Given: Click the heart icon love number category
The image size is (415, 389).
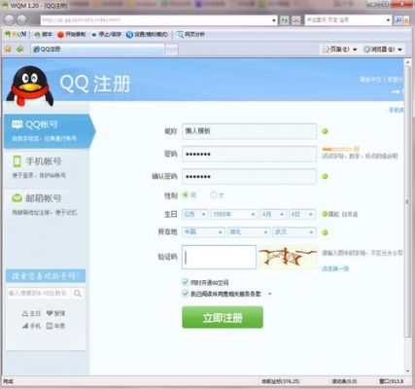Looking at the screenshot, I should (x=55, y=313).
